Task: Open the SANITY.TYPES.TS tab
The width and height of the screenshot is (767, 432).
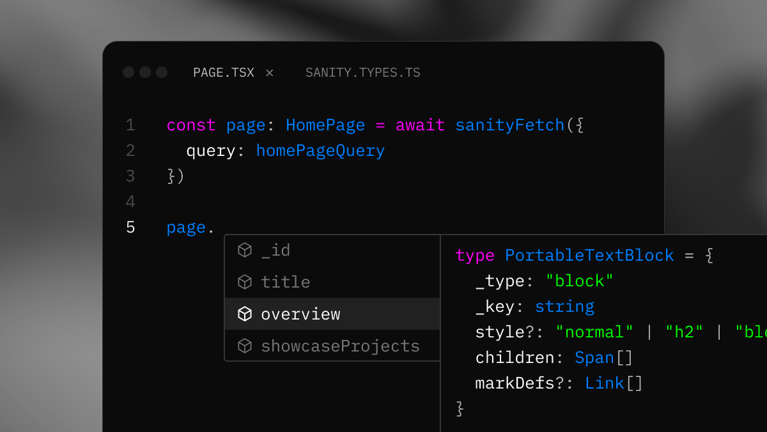Action: (363, 73)
